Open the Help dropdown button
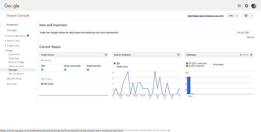The height and width of the screenshot is (132, 261). click(x=233, y=16)
